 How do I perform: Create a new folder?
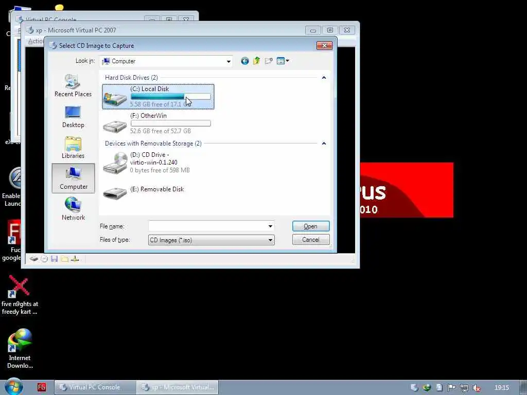tap(269, 61)
